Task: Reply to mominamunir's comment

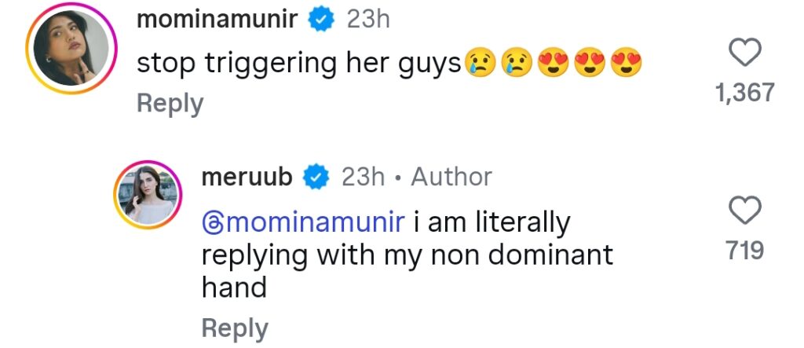Action: 170,104
